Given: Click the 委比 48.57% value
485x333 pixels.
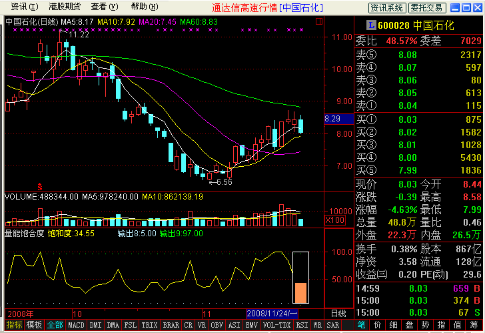Looking at the screenshot, I should [x=402, y=41].
